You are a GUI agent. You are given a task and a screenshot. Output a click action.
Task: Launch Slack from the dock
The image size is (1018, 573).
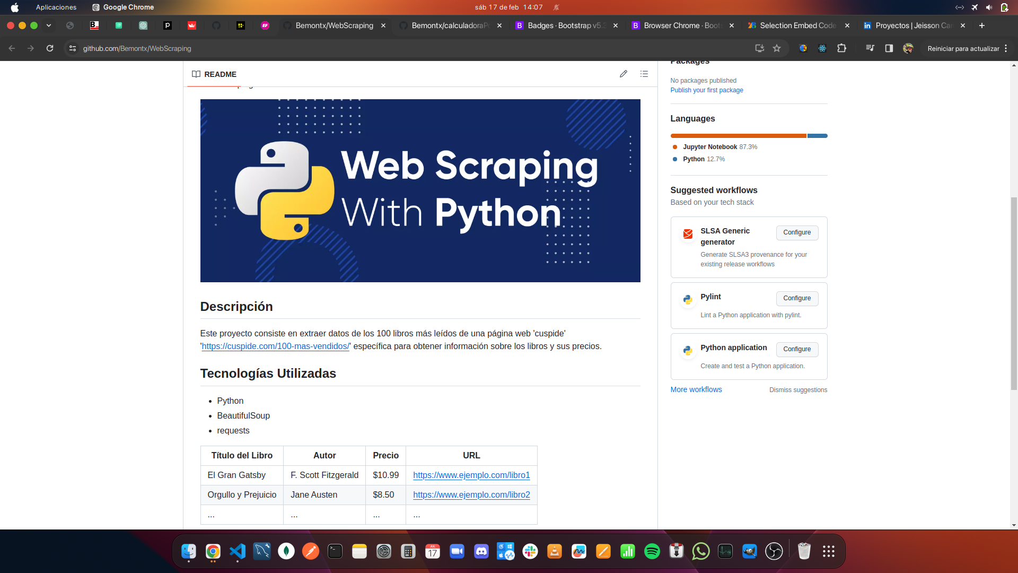click(530, 551)
